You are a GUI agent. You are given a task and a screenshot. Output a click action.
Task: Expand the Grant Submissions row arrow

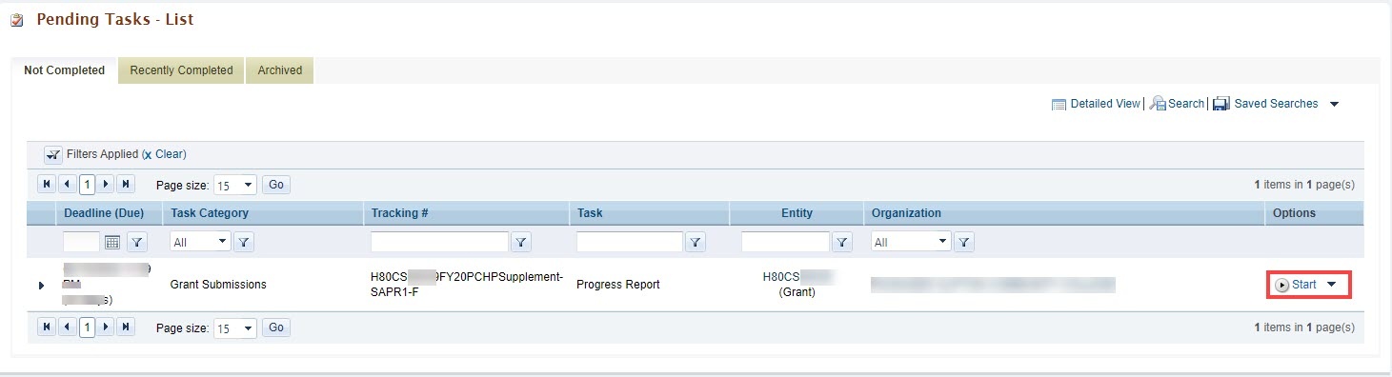(41, 285)
